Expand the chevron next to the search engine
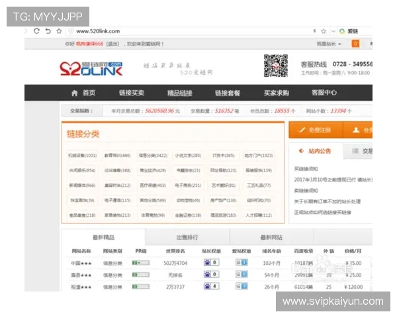The height and width of the screenshot is (318, 397). pyautogui.click(x=333, y=31)
